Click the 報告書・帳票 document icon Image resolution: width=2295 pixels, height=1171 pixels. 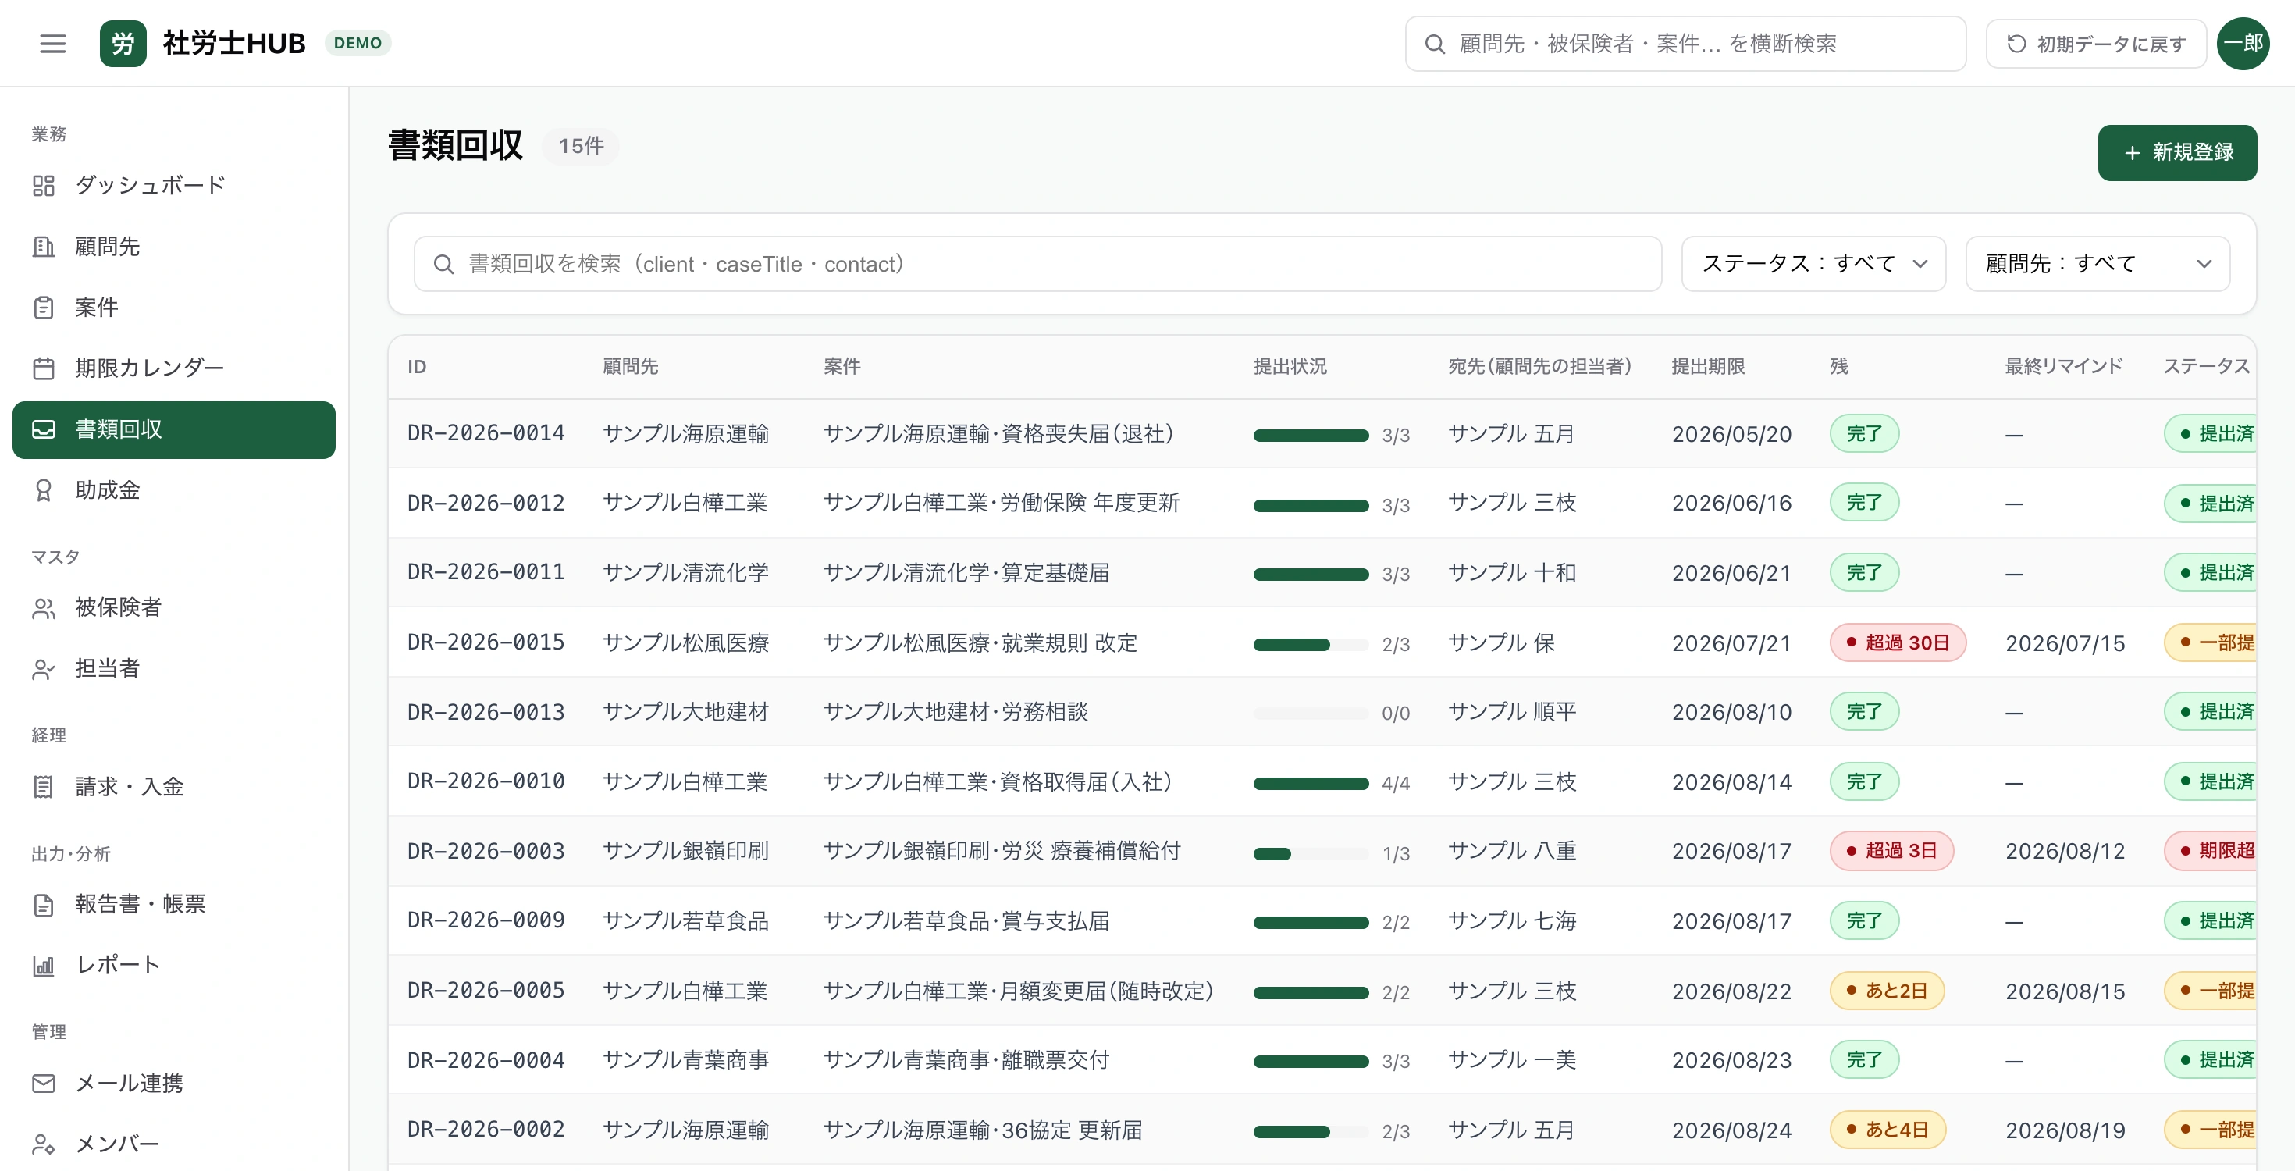[x=44, y=905]
